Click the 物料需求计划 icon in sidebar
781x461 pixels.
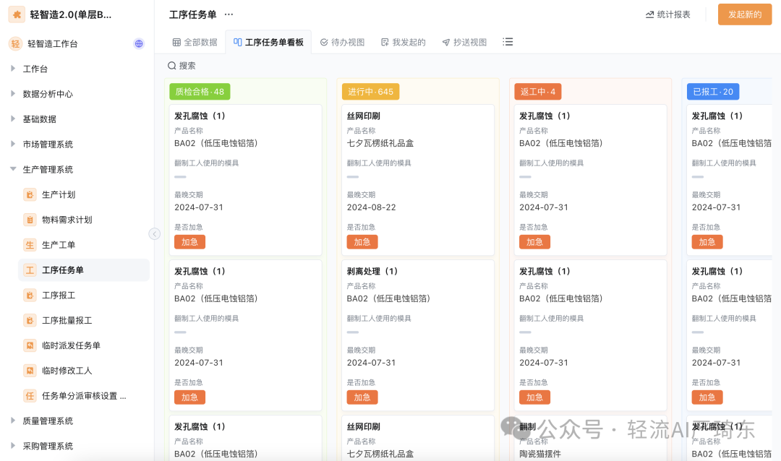[30, 220]
